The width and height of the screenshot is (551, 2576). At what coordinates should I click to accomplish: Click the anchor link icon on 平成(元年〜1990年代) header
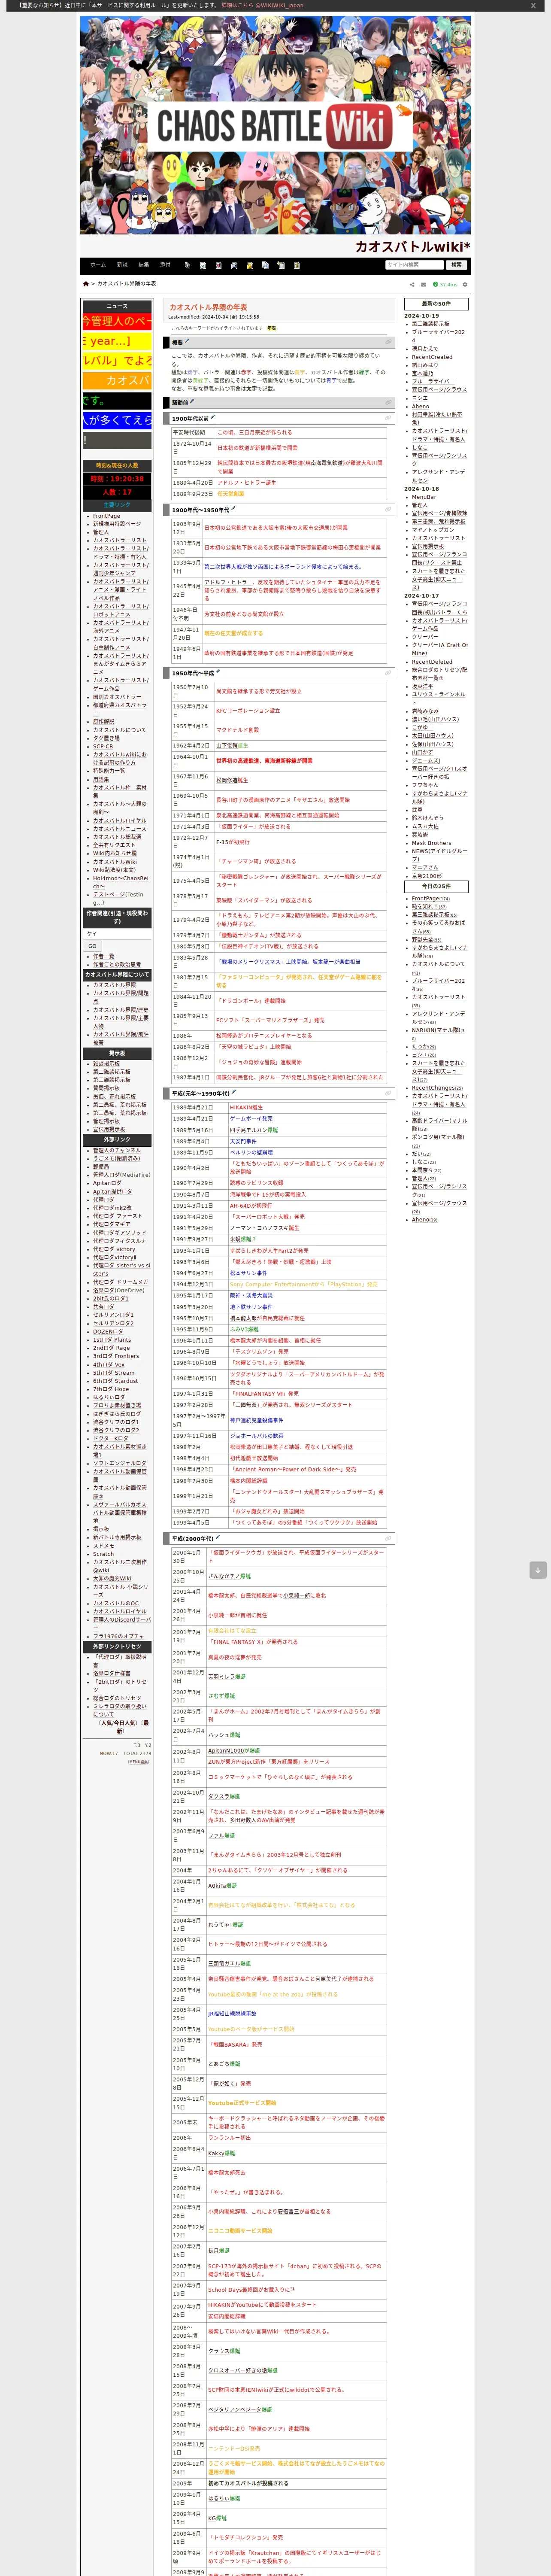coord(389,1093)
